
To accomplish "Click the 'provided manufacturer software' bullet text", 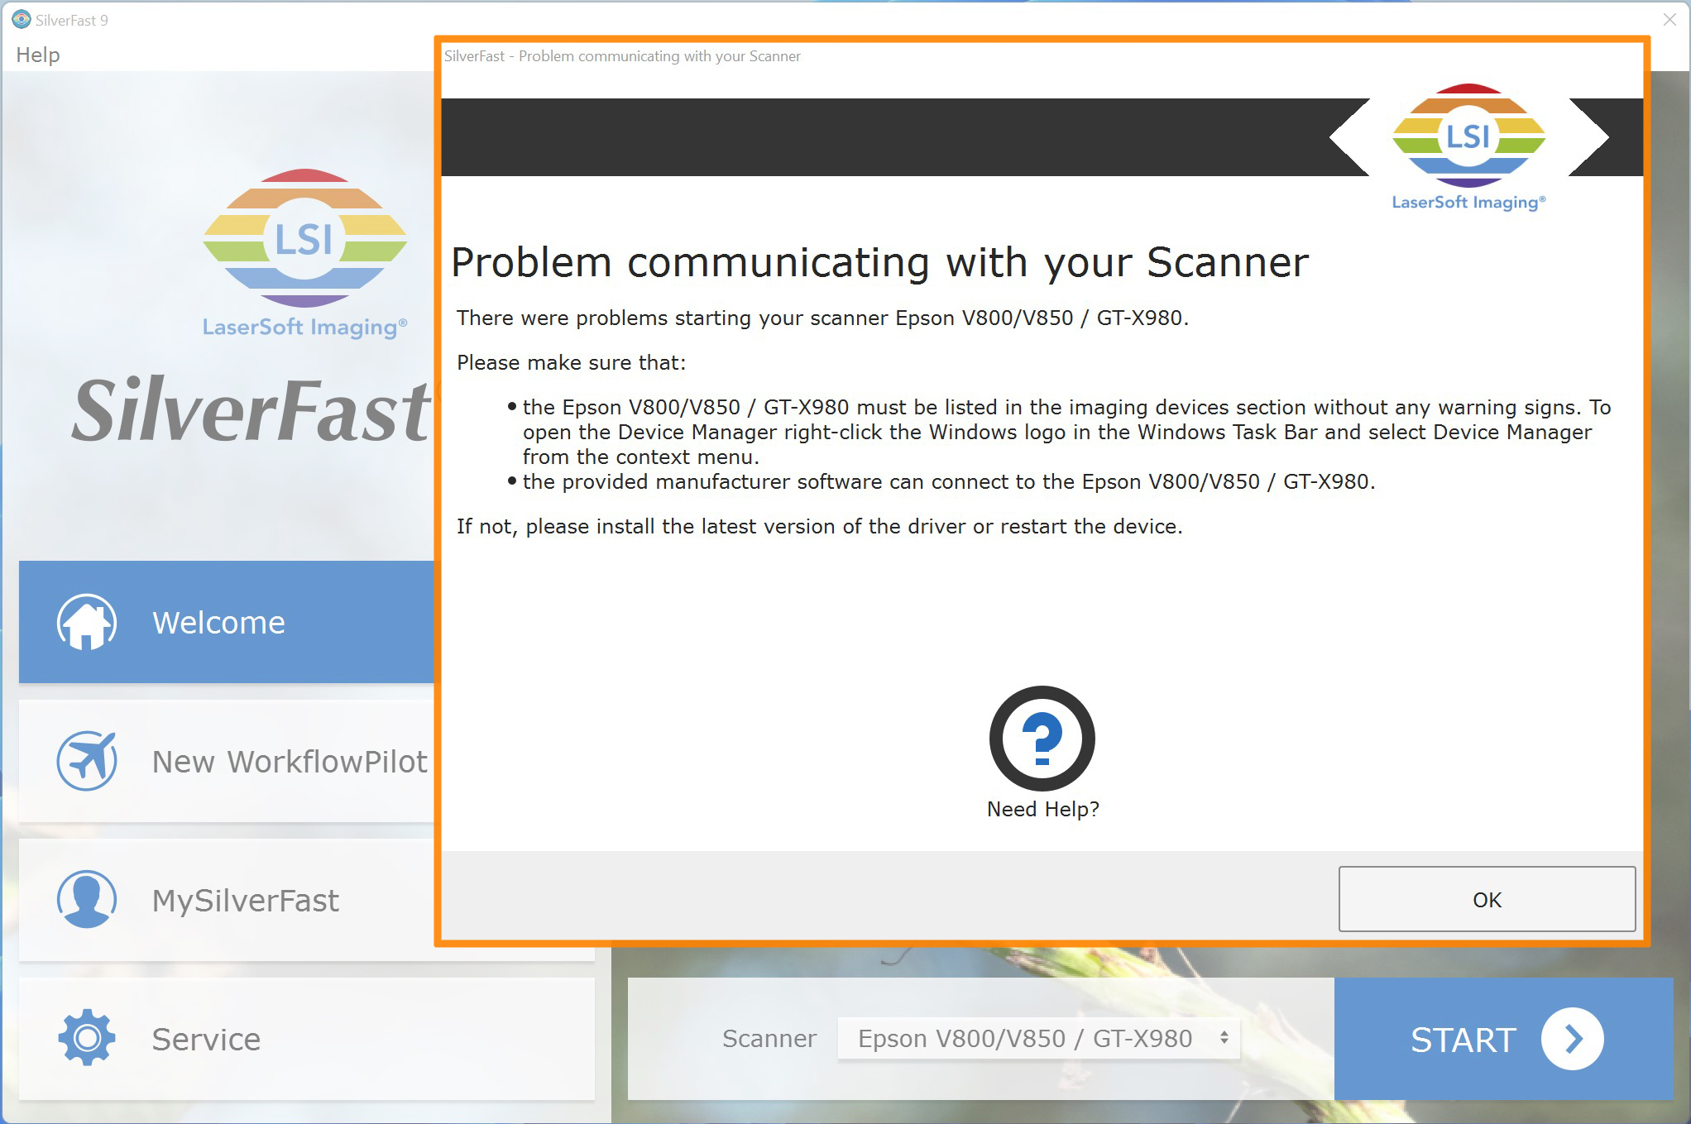I will tap(949, 482).
